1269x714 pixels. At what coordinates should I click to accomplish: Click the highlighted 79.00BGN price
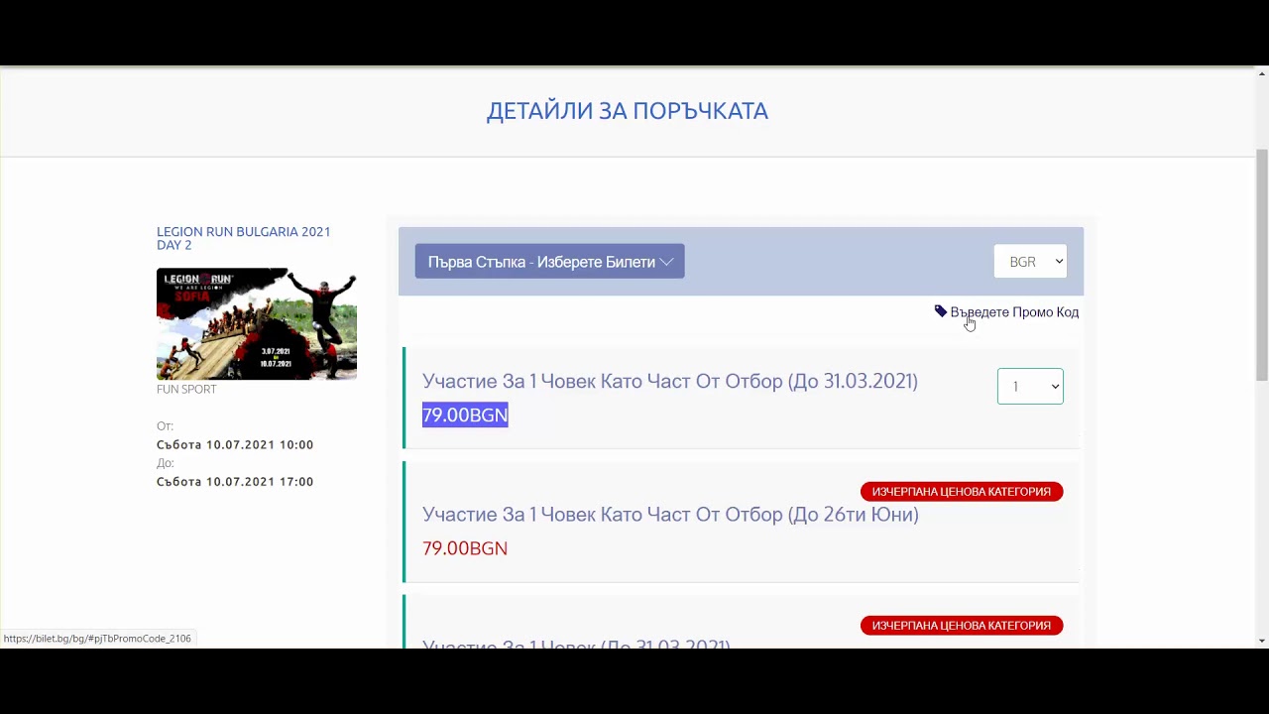click(x=465, y=416)
